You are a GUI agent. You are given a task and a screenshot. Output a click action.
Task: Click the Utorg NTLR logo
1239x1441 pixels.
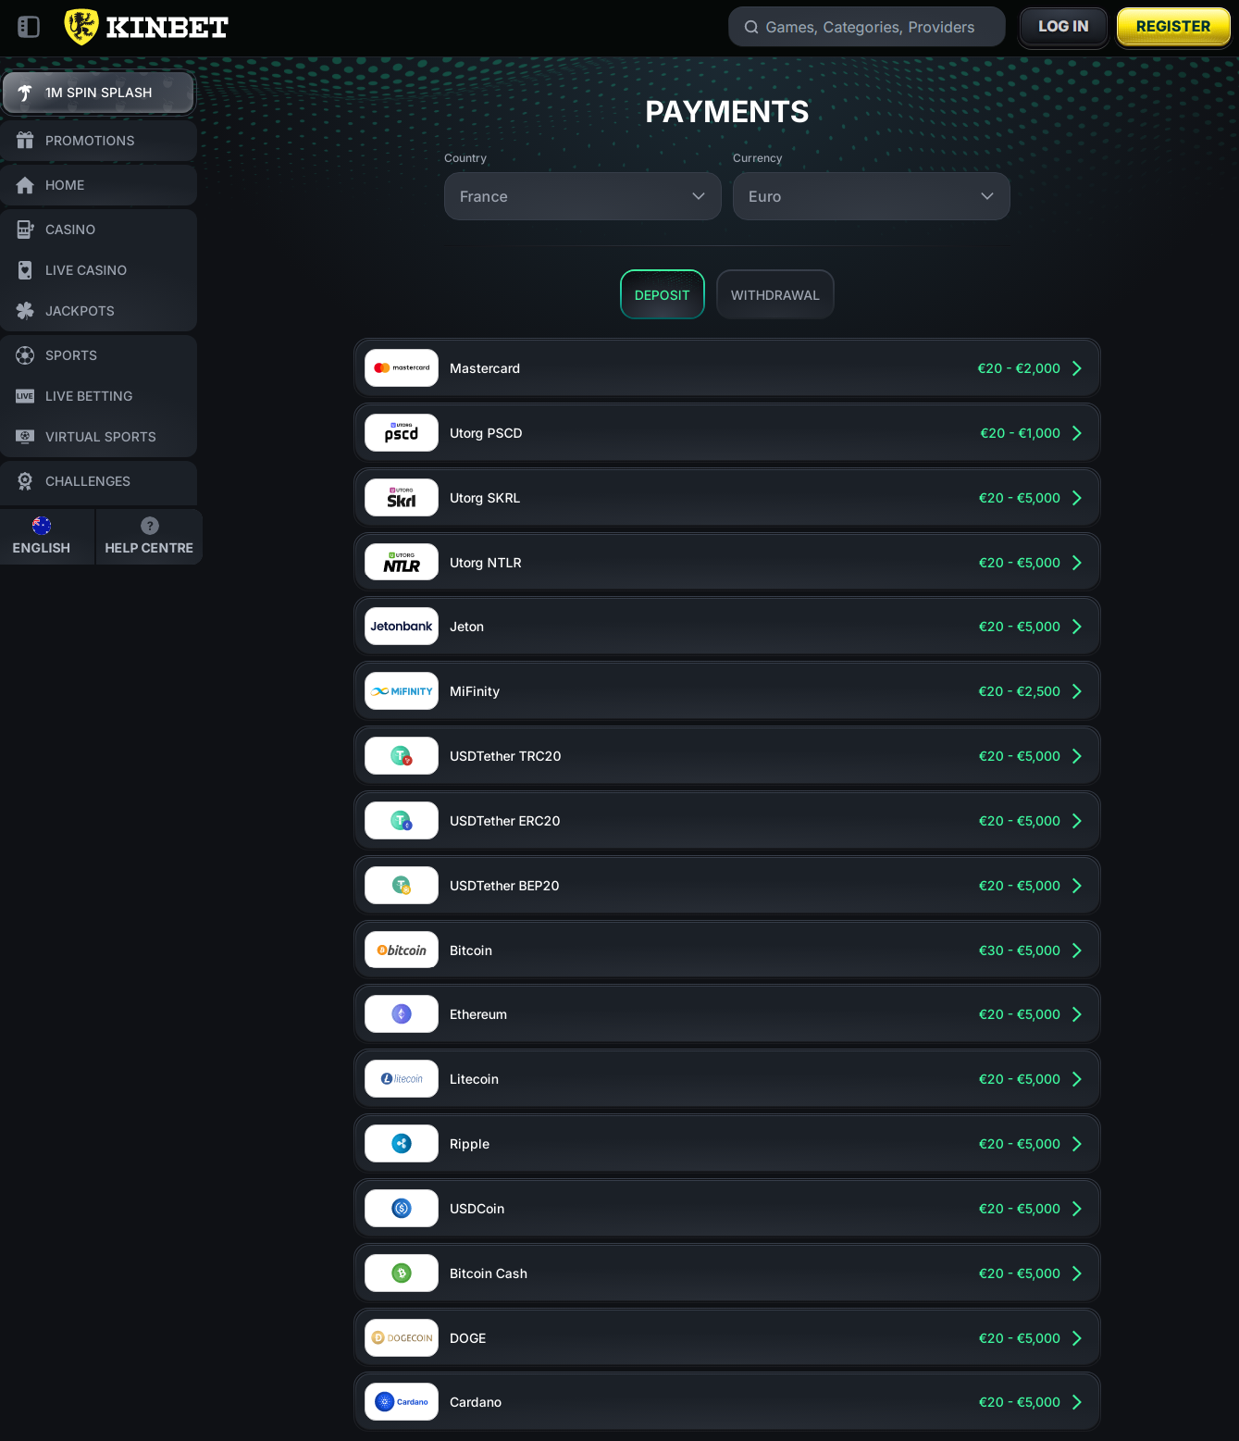[402, 563]
